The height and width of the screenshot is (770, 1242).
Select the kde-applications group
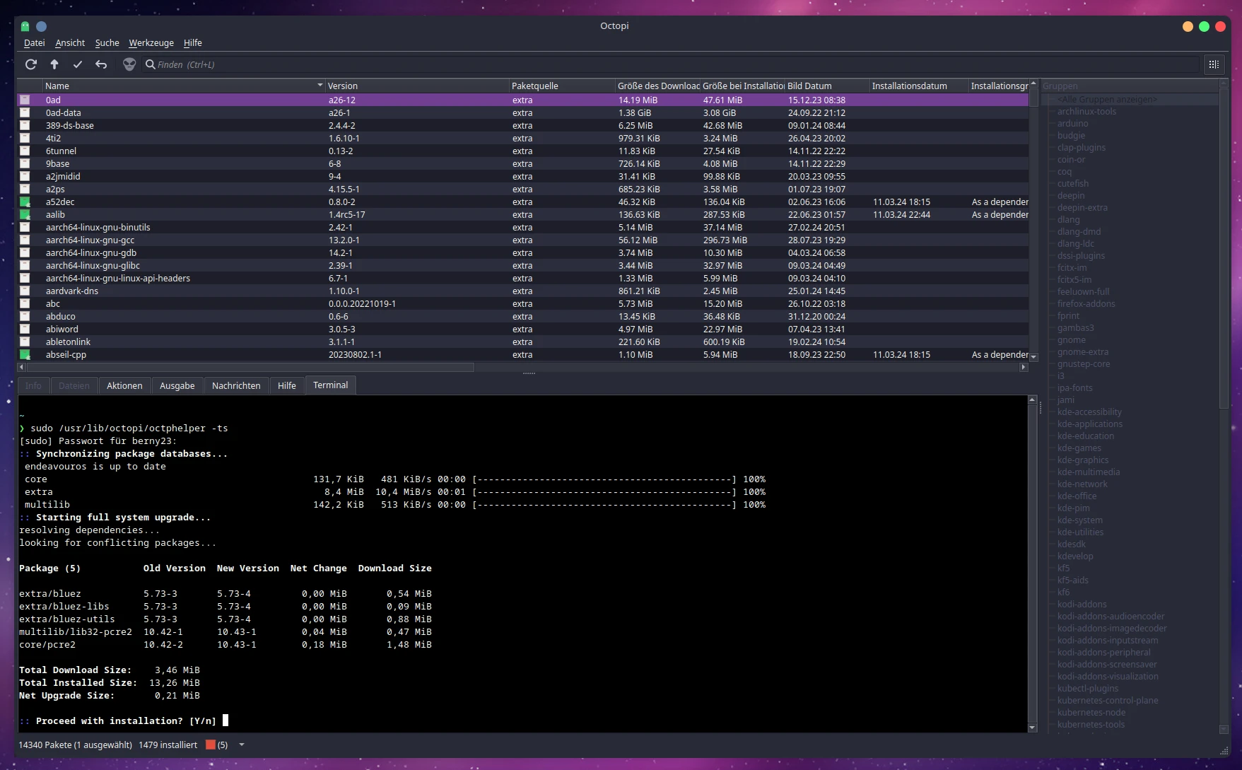click(x=1089, y=424)
